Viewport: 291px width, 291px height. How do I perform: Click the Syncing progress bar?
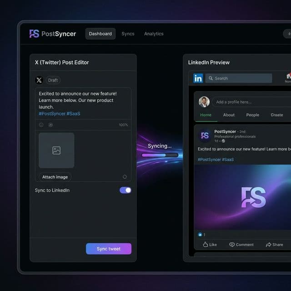pos(160,155)
